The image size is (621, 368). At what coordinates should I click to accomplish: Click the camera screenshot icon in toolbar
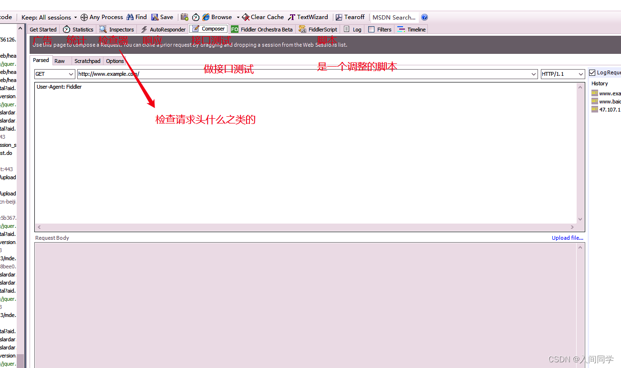pos(185,17)
